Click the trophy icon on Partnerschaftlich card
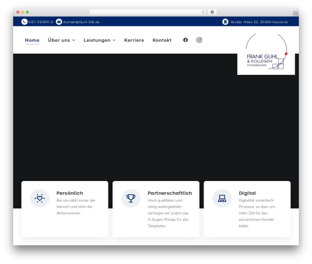 (x=131, y=198)
